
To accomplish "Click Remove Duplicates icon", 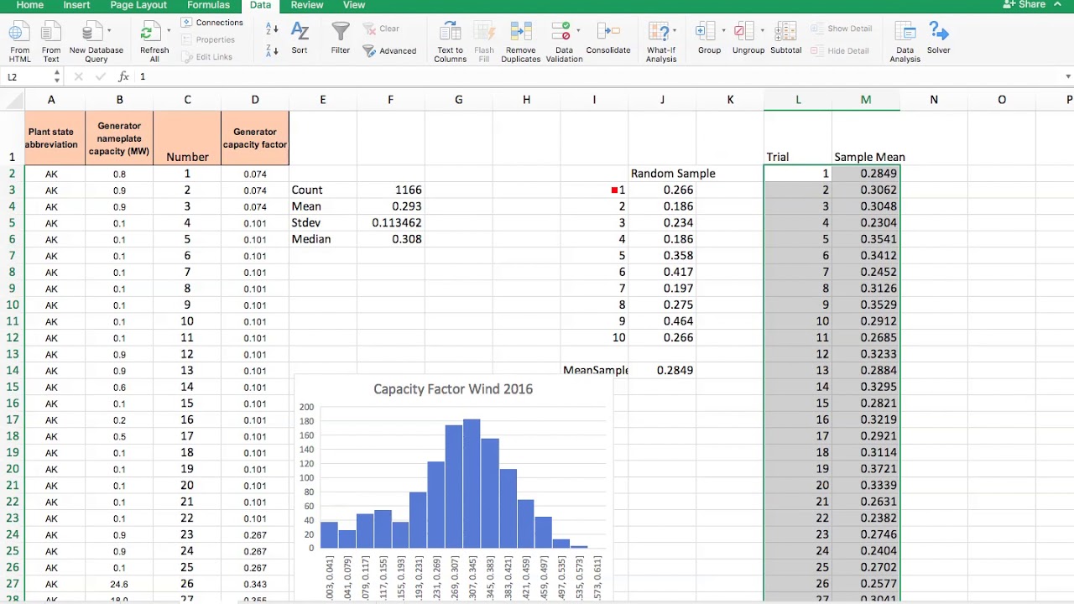I will [x=520, y=33].
